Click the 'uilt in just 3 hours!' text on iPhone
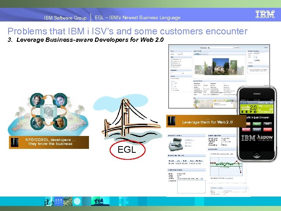281x211 pixels. pyautogui.click(x=258, y=117)
